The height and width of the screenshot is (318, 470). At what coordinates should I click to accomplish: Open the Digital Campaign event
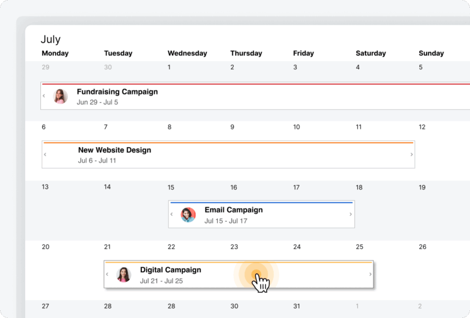tap(239, 274)
